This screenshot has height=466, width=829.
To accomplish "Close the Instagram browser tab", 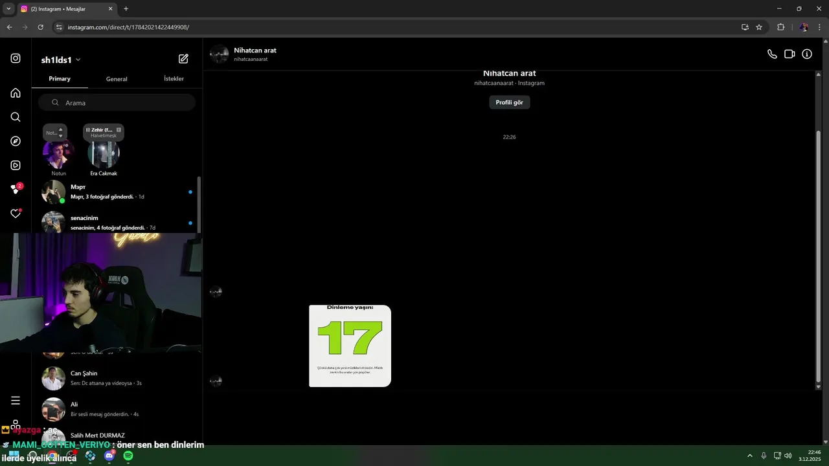I will click(111, 9).
